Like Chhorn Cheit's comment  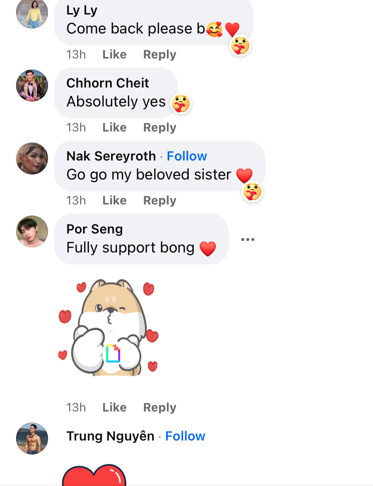point(114,127)
